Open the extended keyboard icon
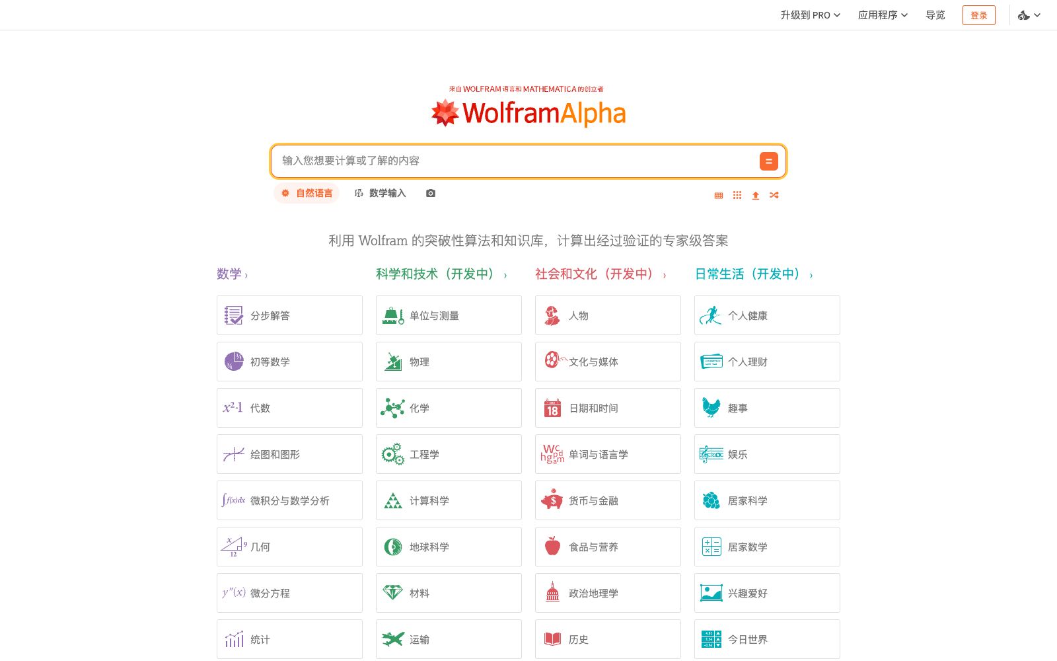 [719, 196]
